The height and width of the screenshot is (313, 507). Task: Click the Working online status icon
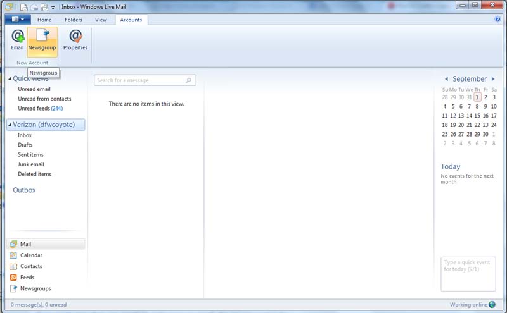click(x=492, y=304)
